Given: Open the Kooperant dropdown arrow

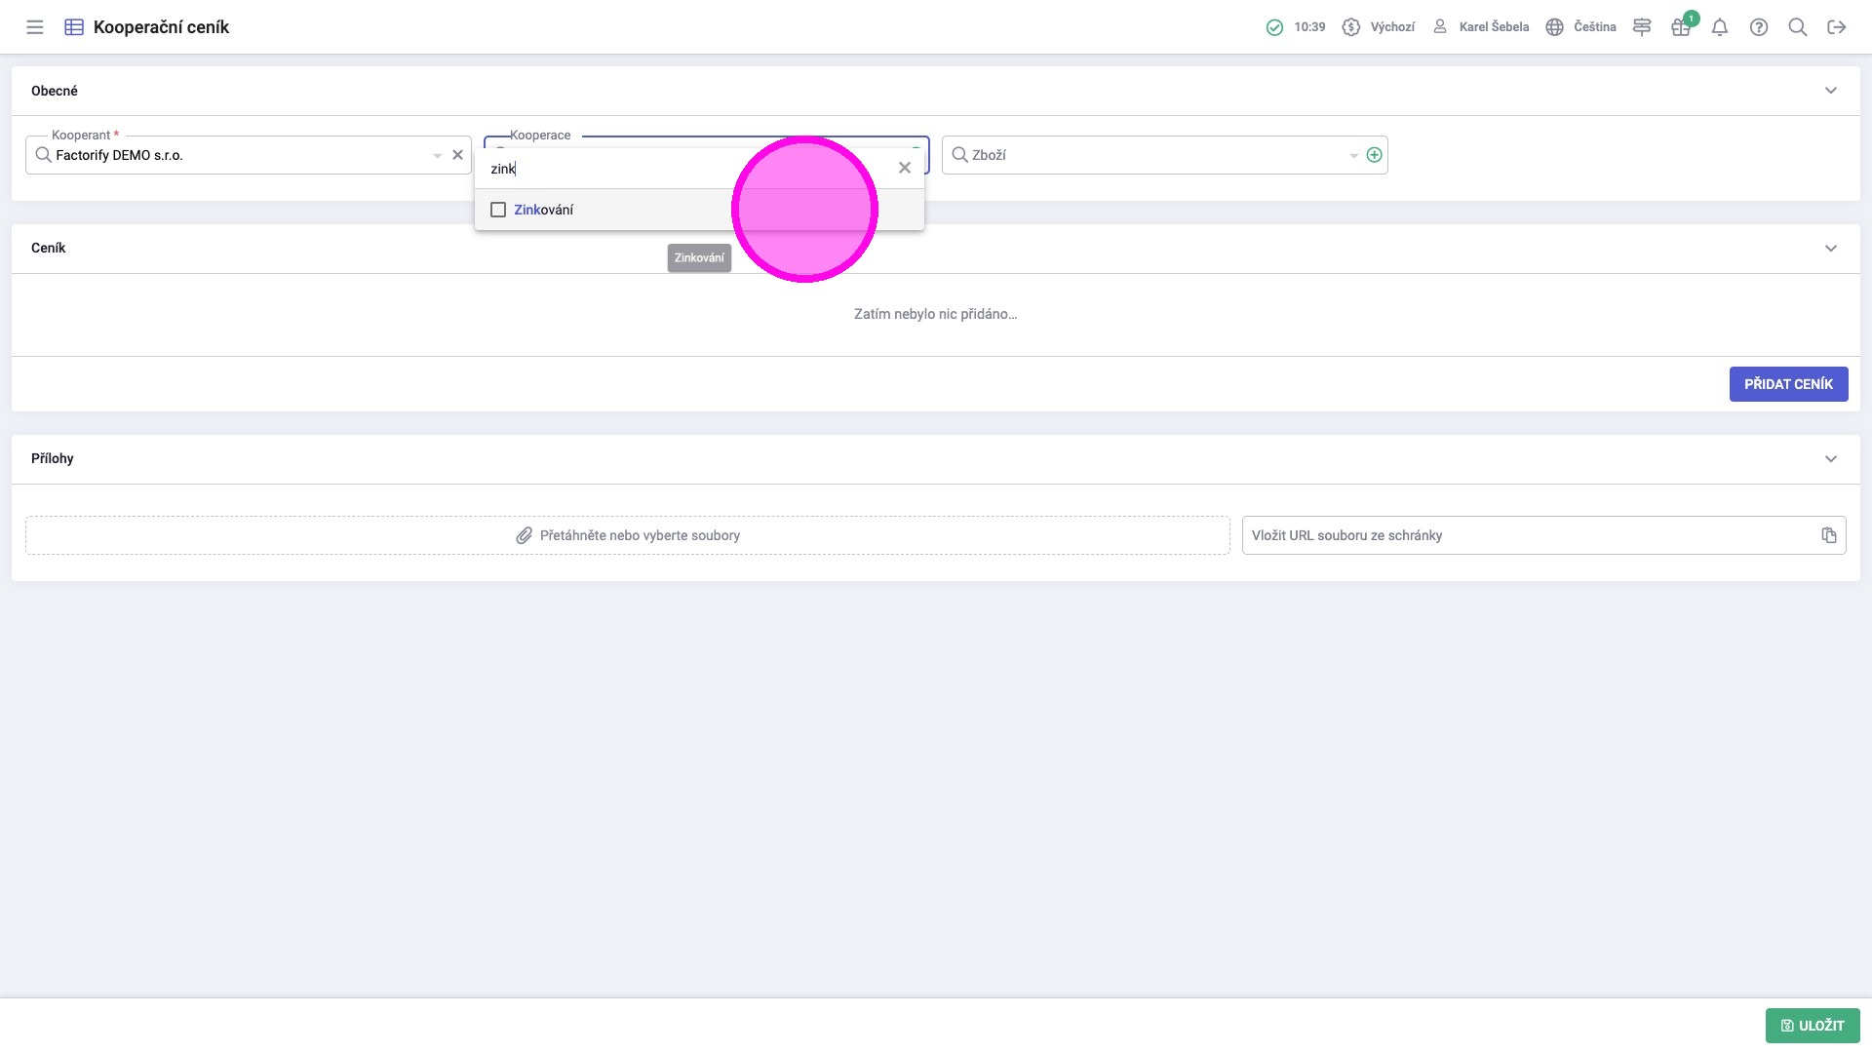Looking at the screenshot, I should (x=438, y=156).
